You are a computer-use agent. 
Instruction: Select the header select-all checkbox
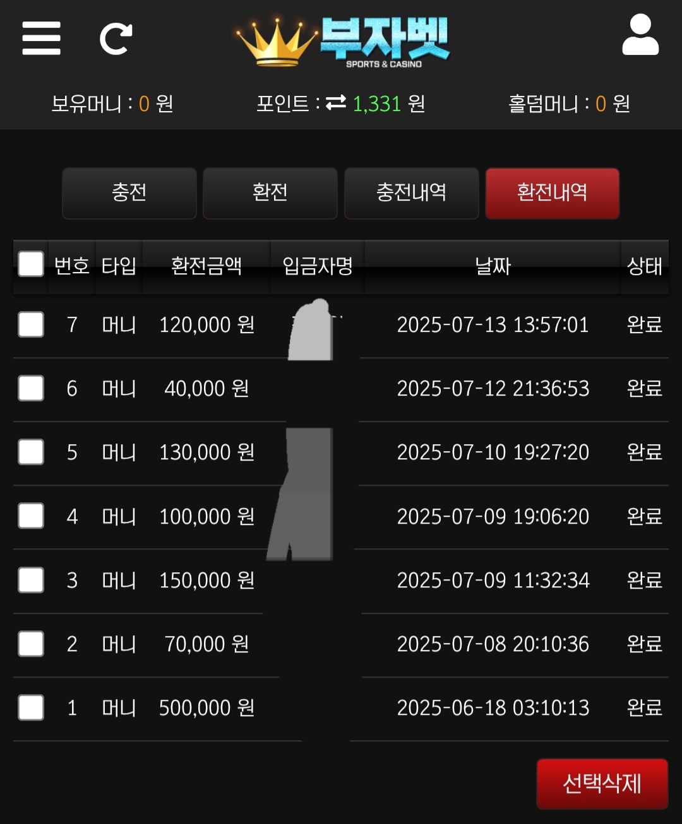31,264
